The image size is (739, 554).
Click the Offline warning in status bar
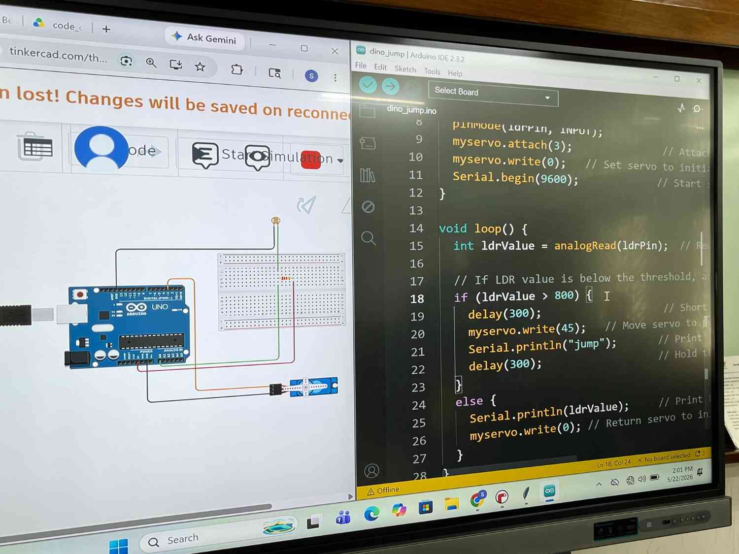coord(383,490)
